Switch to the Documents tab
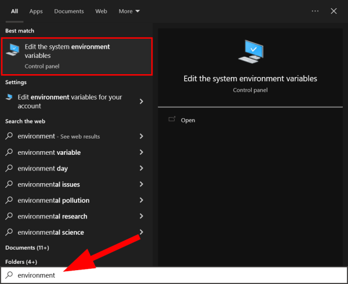Screen dimensions: 348x284 69,11
